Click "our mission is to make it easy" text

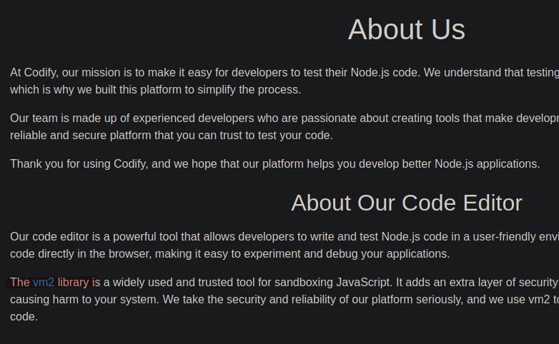click(x=137, y=73)
